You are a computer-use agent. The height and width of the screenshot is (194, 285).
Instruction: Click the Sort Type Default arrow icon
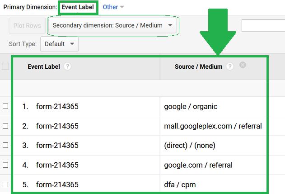coord(72,44)
